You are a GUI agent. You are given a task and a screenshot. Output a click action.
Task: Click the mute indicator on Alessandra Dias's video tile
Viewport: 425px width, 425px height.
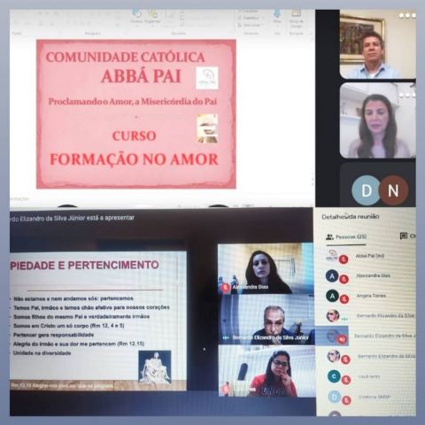[226, 287]
